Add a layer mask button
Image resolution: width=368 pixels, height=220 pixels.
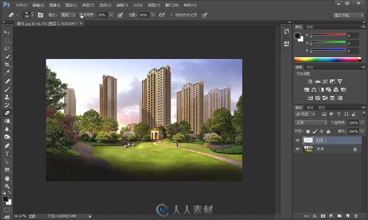pos(323,216)
